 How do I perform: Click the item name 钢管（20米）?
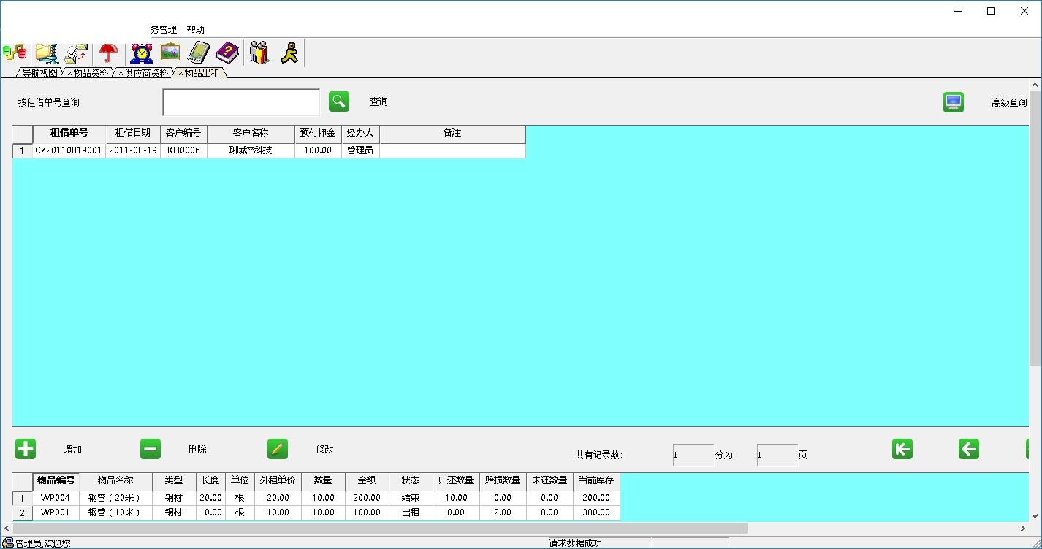tap(115, 498)
